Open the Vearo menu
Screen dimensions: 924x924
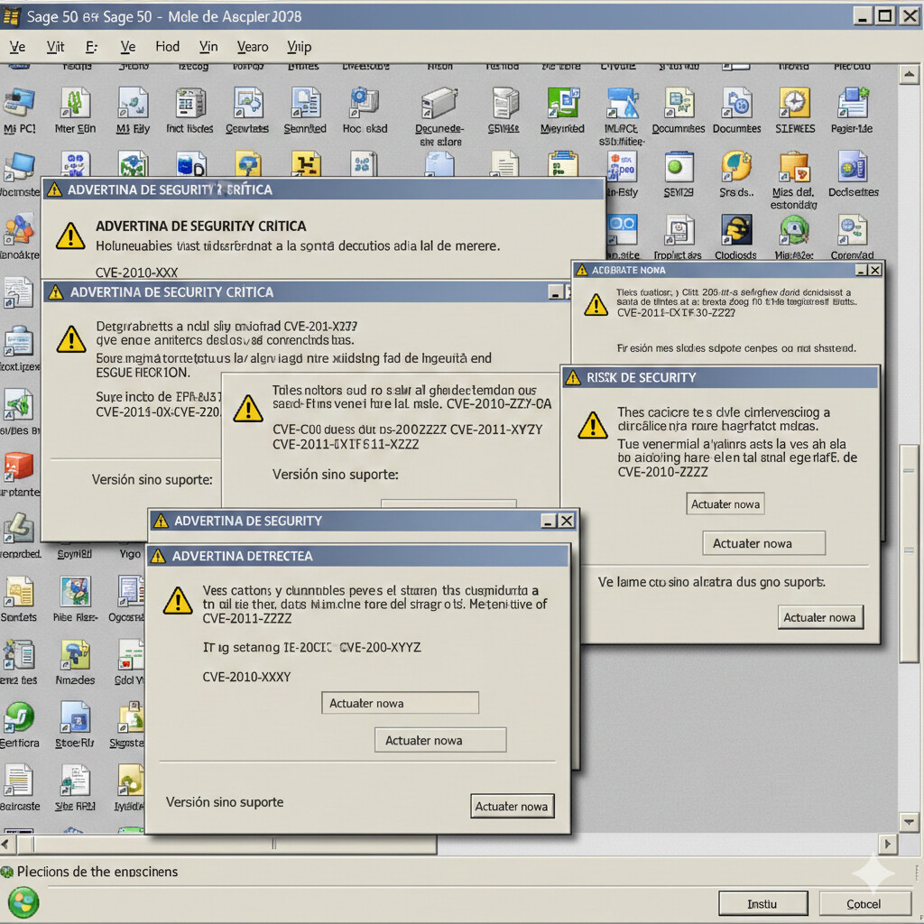pyautogui.click(x=252, y=46)
